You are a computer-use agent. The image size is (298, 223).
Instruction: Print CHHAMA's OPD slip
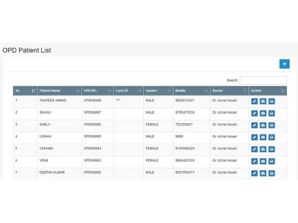(x=272, y=149)
